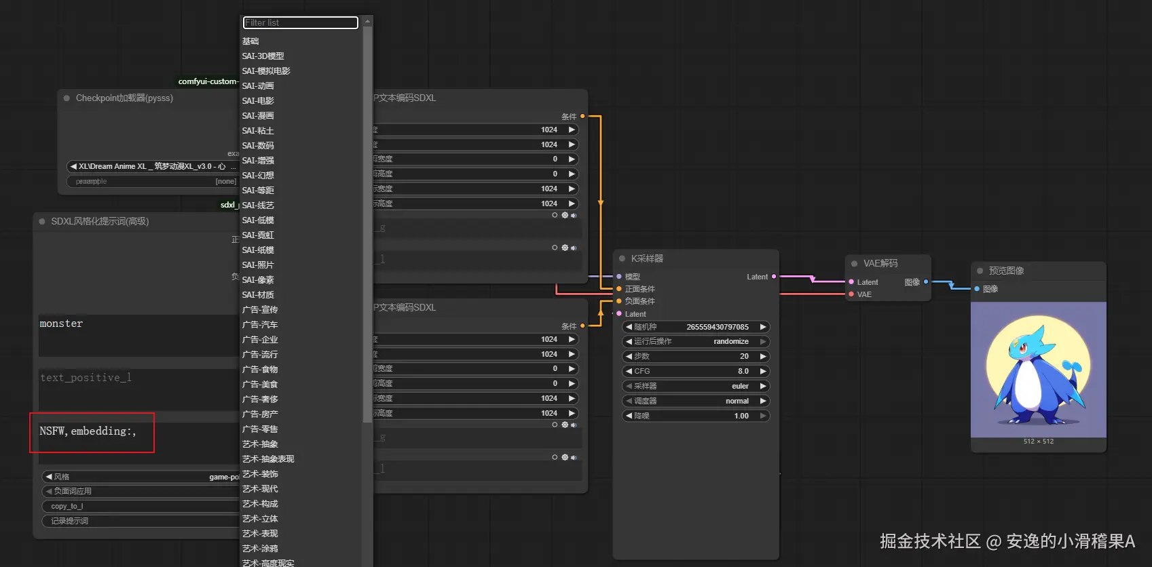Open the 运行后操作 randomize combo

point(696,341)
